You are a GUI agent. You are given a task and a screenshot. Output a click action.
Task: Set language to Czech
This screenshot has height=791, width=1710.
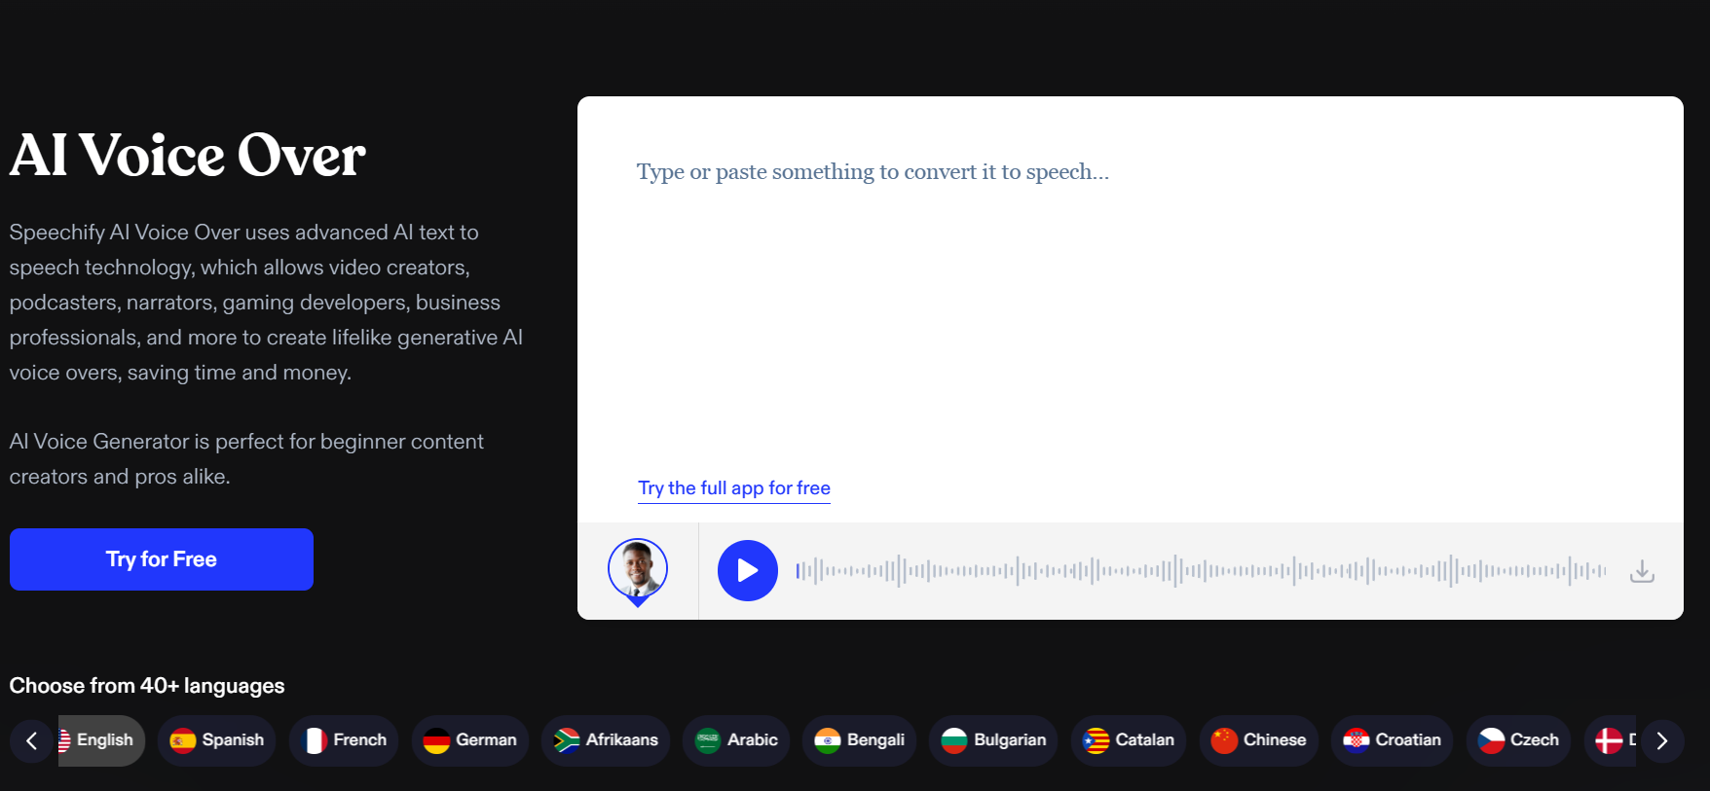[1518, 740]
